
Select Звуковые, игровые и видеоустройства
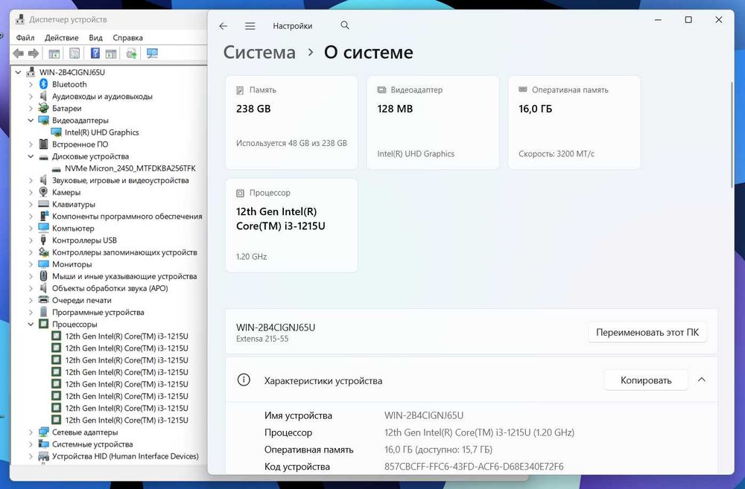(x=120, y=180)
